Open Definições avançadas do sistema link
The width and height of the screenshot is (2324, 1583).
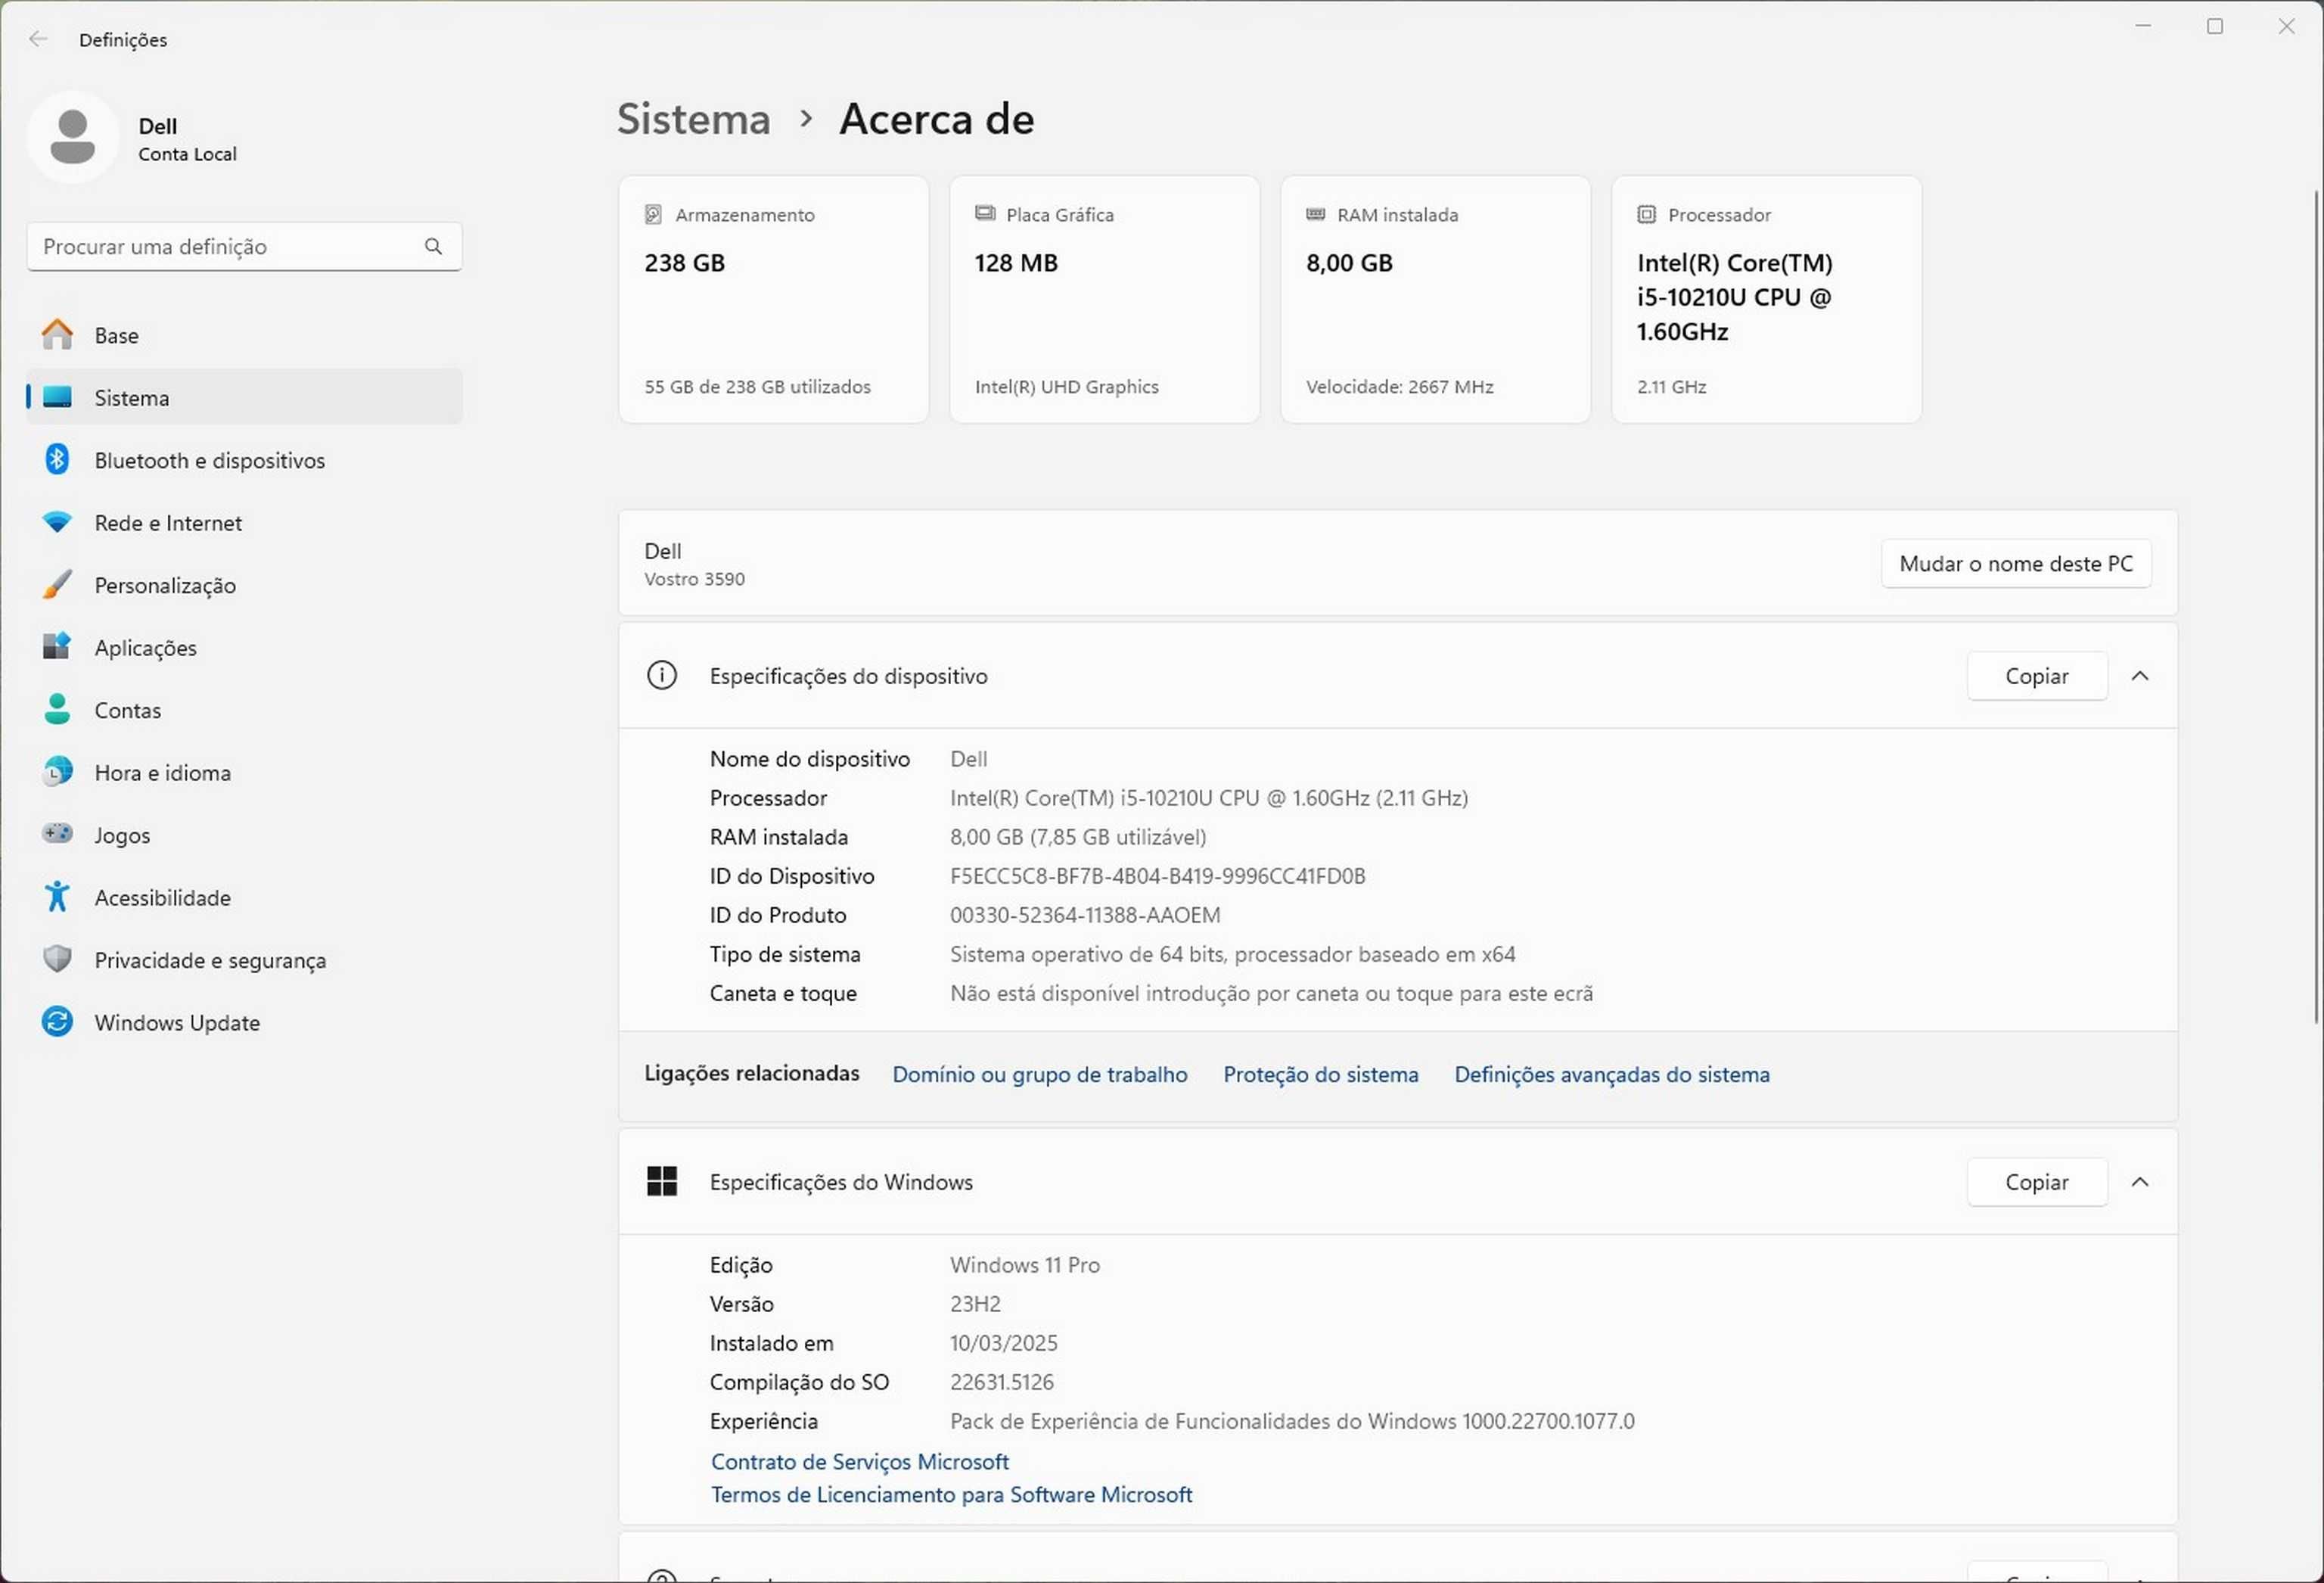point(1611,1074)
